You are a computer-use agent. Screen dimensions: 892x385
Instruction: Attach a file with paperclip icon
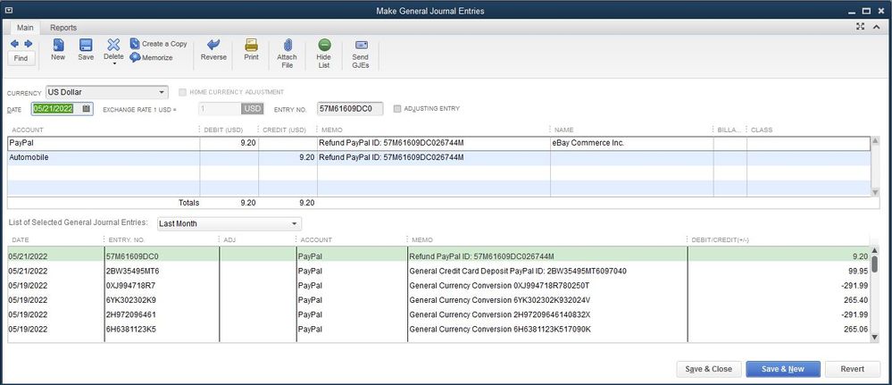(287, 48)
